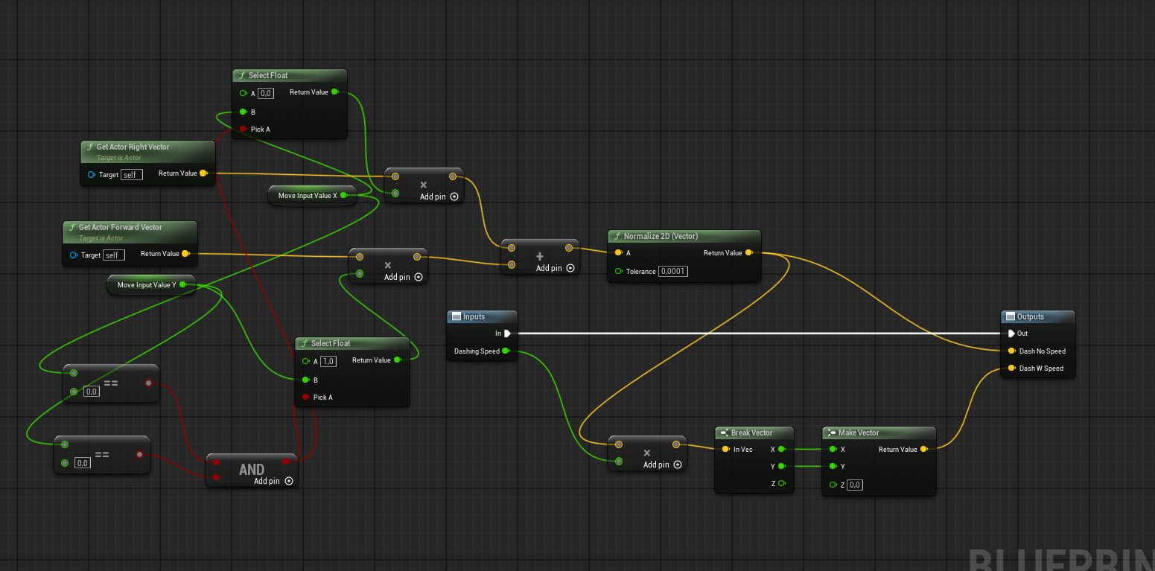Click the Break Vector node title icon

724,433
